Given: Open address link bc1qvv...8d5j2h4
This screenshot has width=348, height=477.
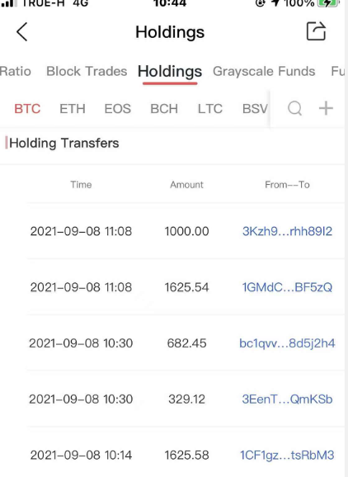Looking at the screenshot, I should [287, 343].
